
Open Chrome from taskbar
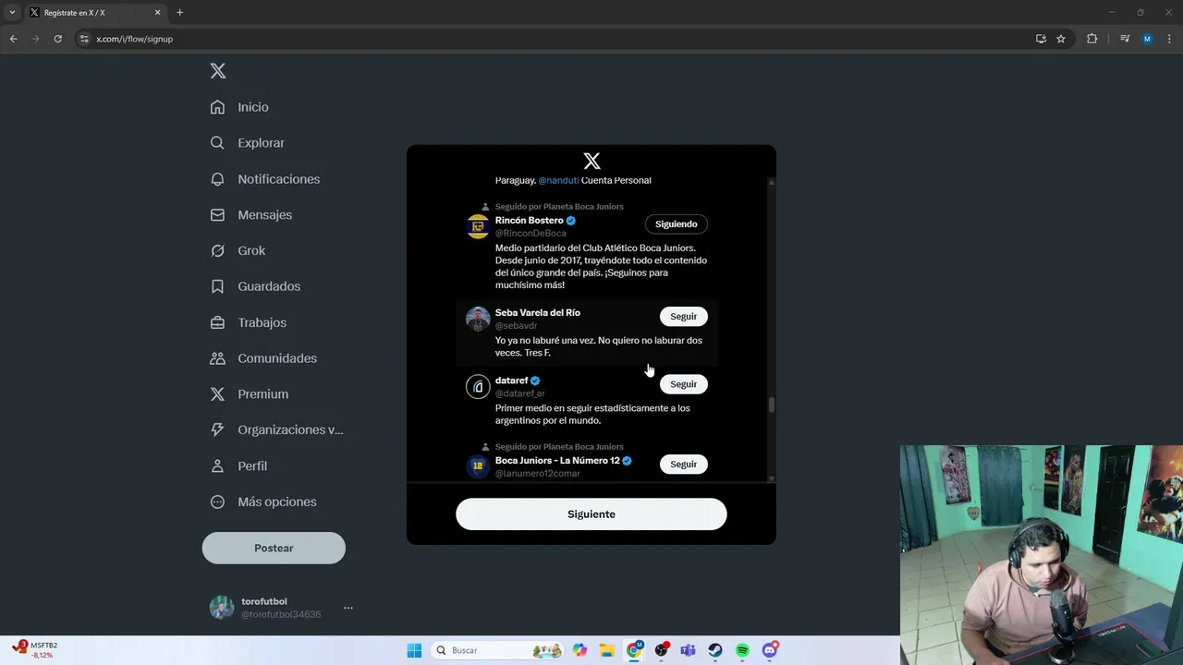(634, 650)
